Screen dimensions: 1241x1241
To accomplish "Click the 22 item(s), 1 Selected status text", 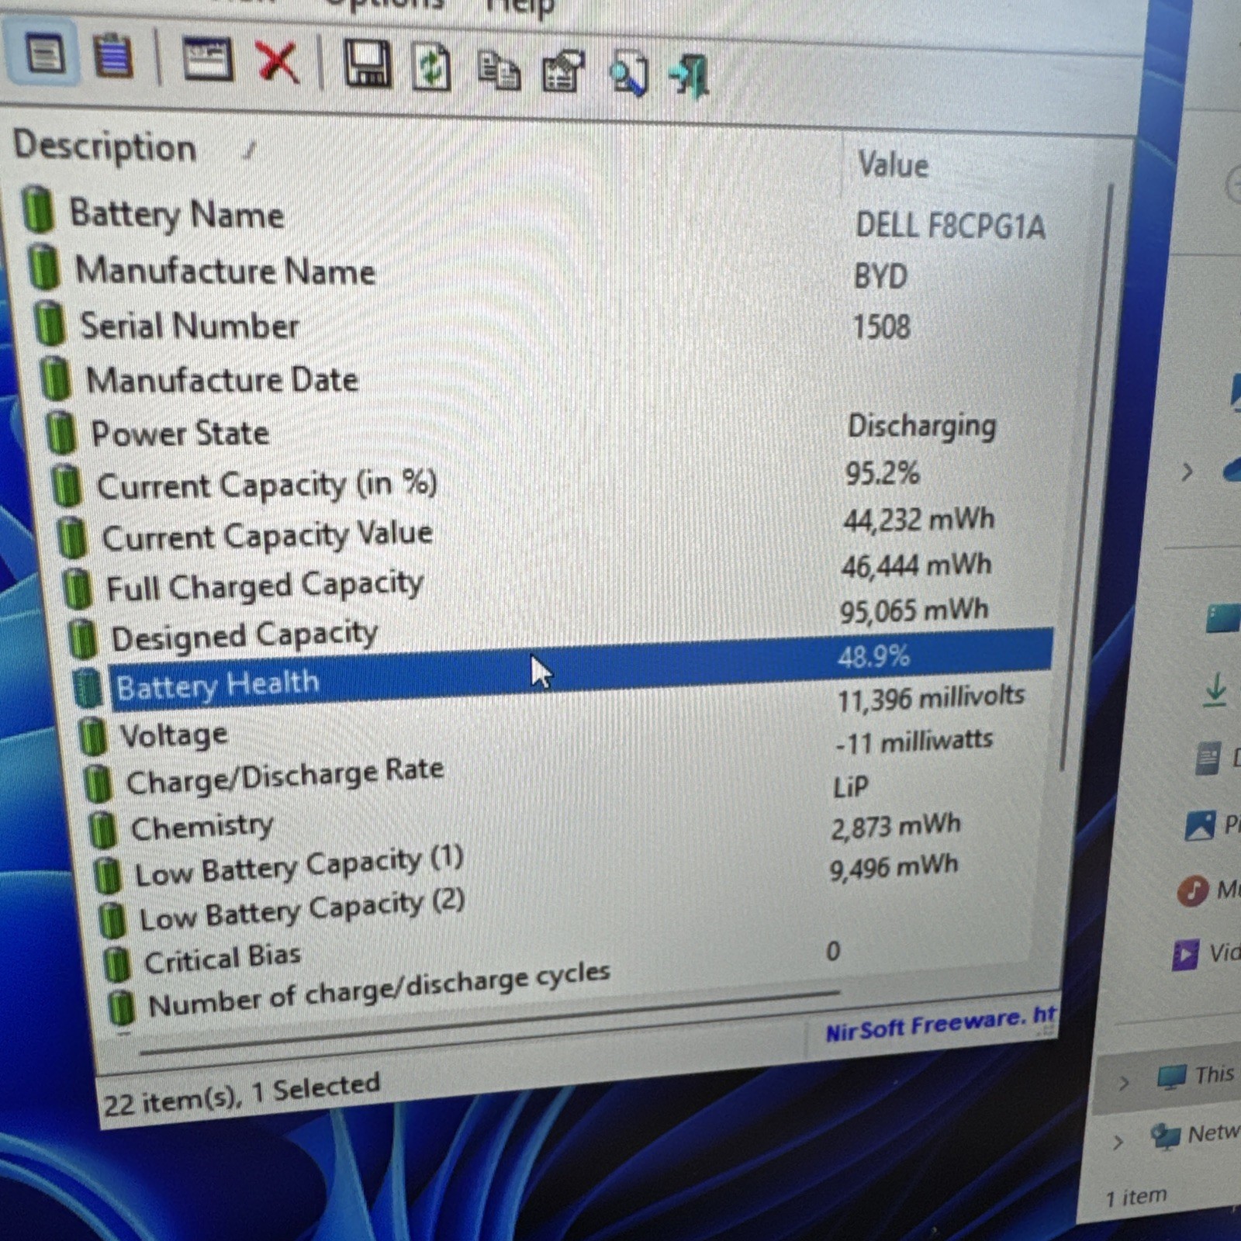I will coord(241,1094).
